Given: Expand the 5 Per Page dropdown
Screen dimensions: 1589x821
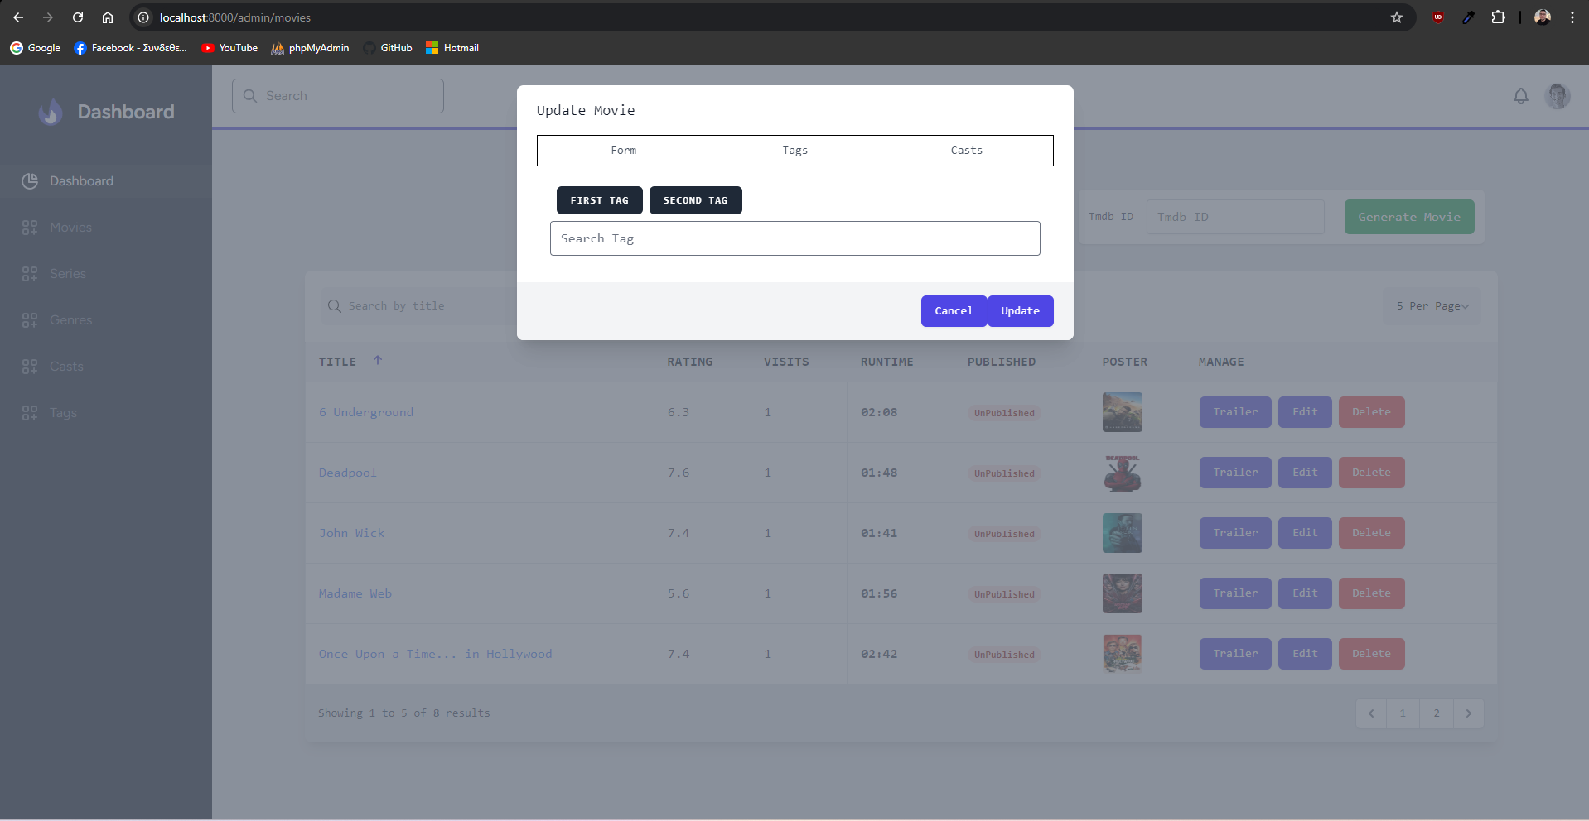Looking at the screenshot, I should click(x=1432, y=306).
